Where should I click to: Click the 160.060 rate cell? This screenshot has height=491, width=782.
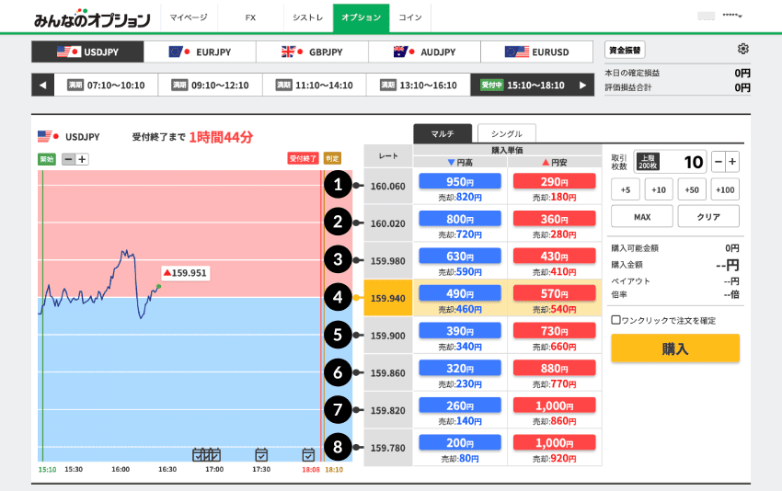click(x=388, y=186)
